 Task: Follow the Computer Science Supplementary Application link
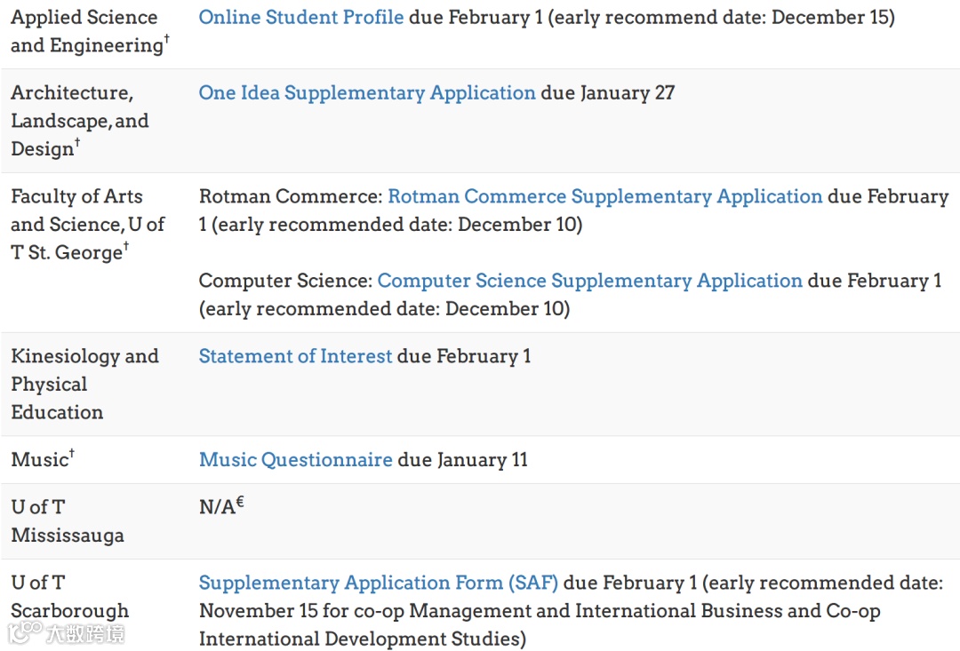click(589, 281)
